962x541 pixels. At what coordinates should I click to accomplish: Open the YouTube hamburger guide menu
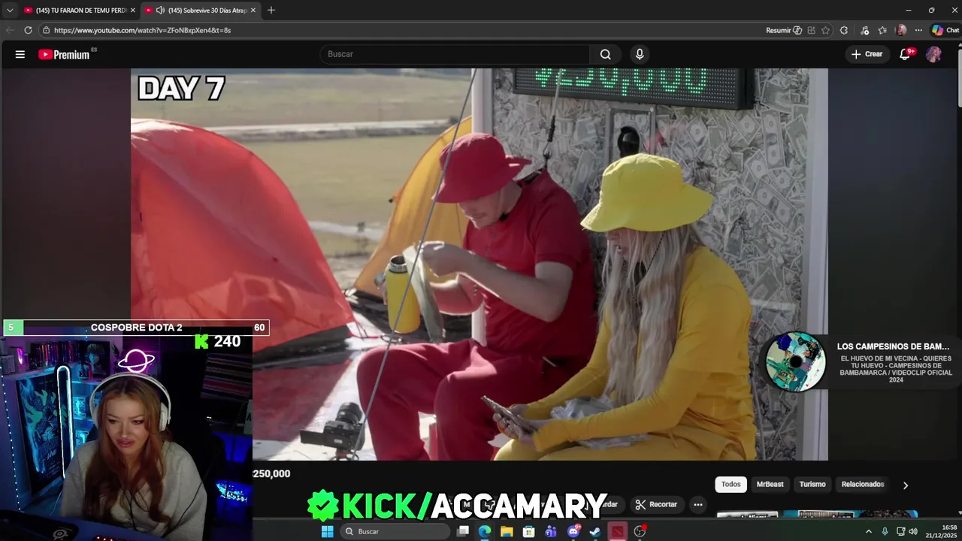pyautogui.click(x=20, y=54)
